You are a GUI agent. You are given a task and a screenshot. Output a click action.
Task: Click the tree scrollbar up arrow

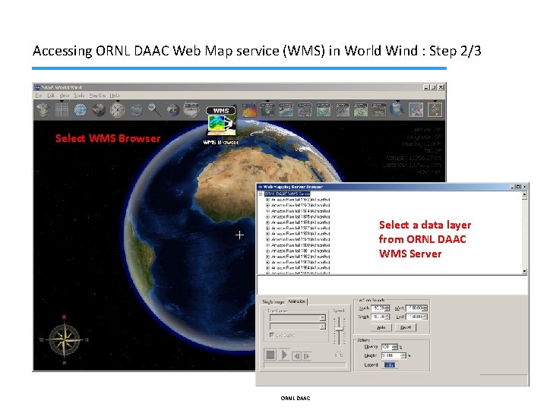pyautogui.click(x=524, y=194)
